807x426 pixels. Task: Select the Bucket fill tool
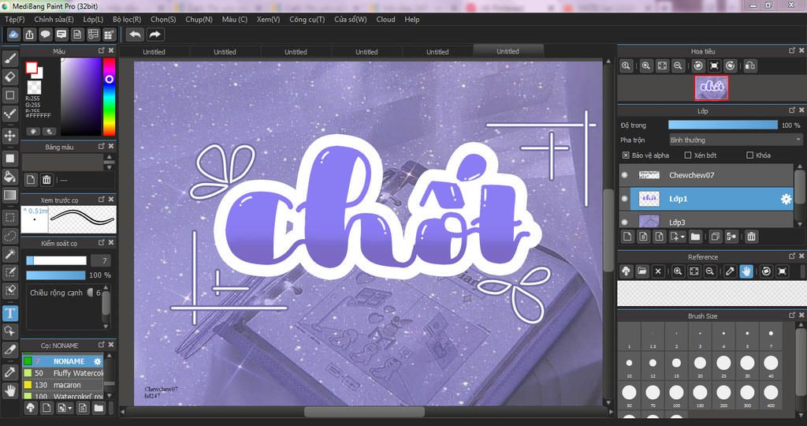pos(9,177)
